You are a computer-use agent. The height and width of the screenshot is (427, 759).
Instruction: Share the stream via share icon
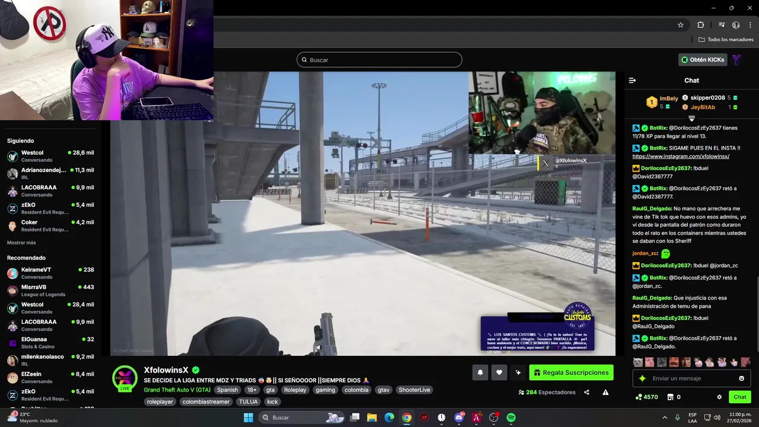[586, 392]
